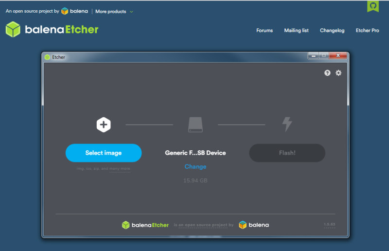This screenshot has height=251, width=389.
Task: Minimize the Etcher window
Action: [313, 55]
